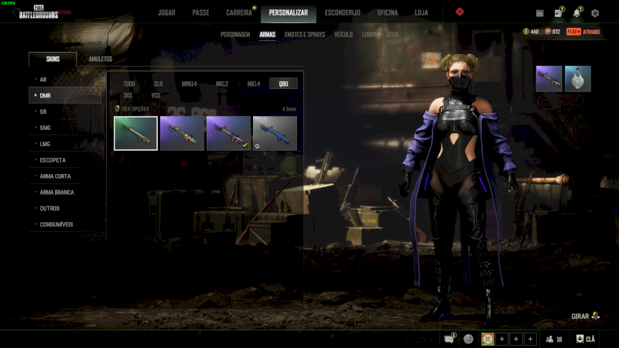The height and width of the screenshot is (348, 619).
Task: Click the radio dial icon in bottom bar
Action: [468, 339]
